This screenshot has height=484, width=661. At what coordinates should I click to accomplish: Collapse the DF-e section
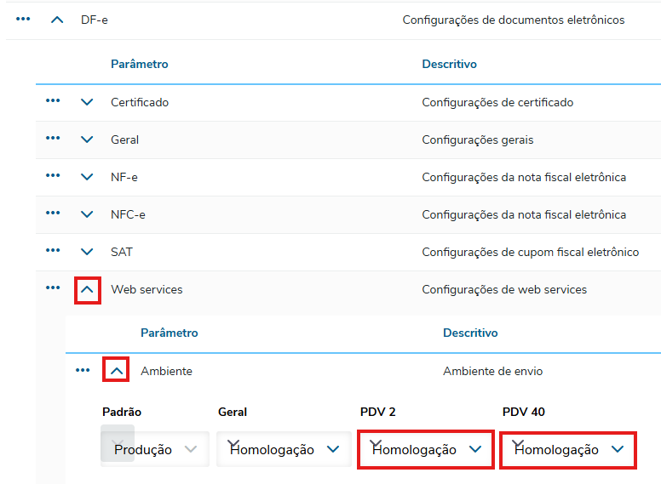[x=57, y=20]
